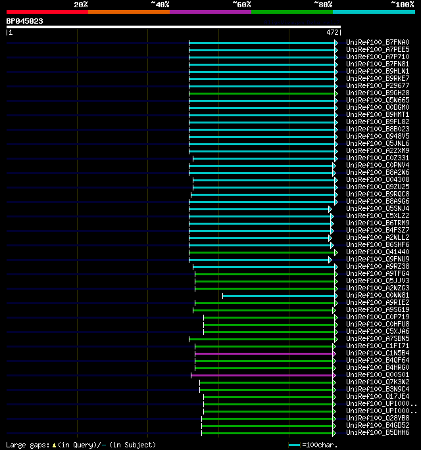Open hit UniRef100_Q7K3W2

tap(378, 382)
